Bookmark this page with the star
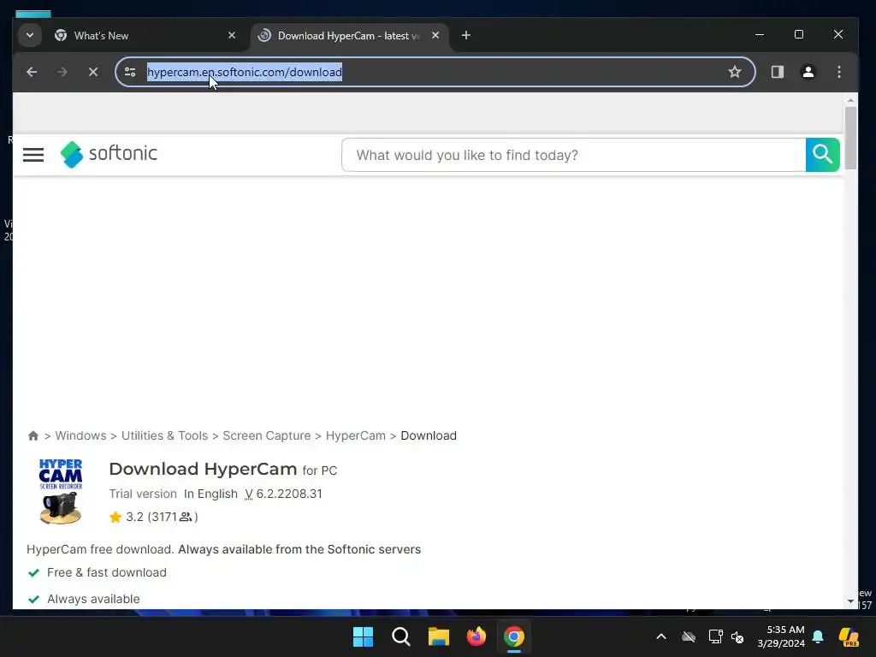The height and width of the screenshot is (657, 876). click(x=735, y=72)
